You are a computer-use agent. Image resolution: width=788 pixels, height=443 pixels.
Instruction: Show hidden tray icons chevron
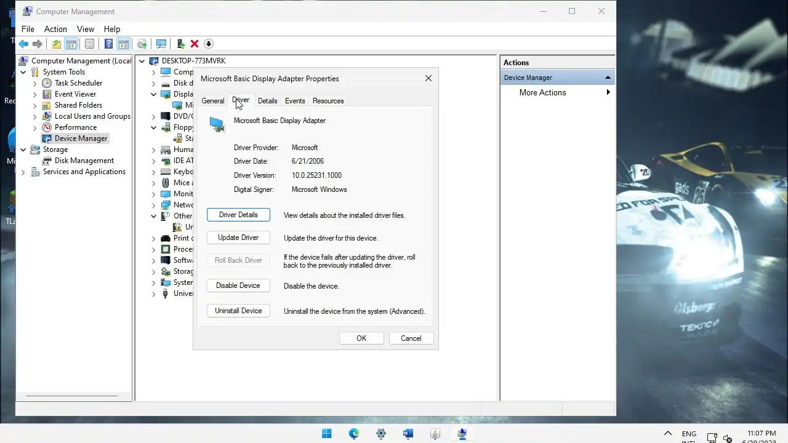667,434
